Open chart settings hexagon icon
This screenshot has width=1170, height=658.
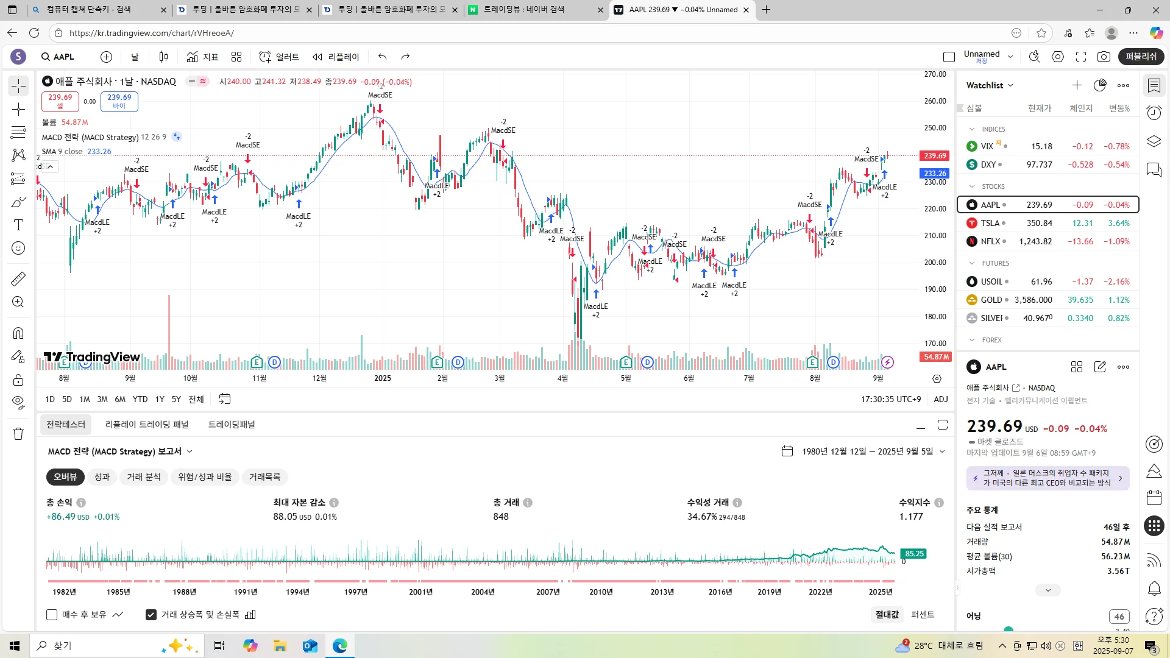1058,57
